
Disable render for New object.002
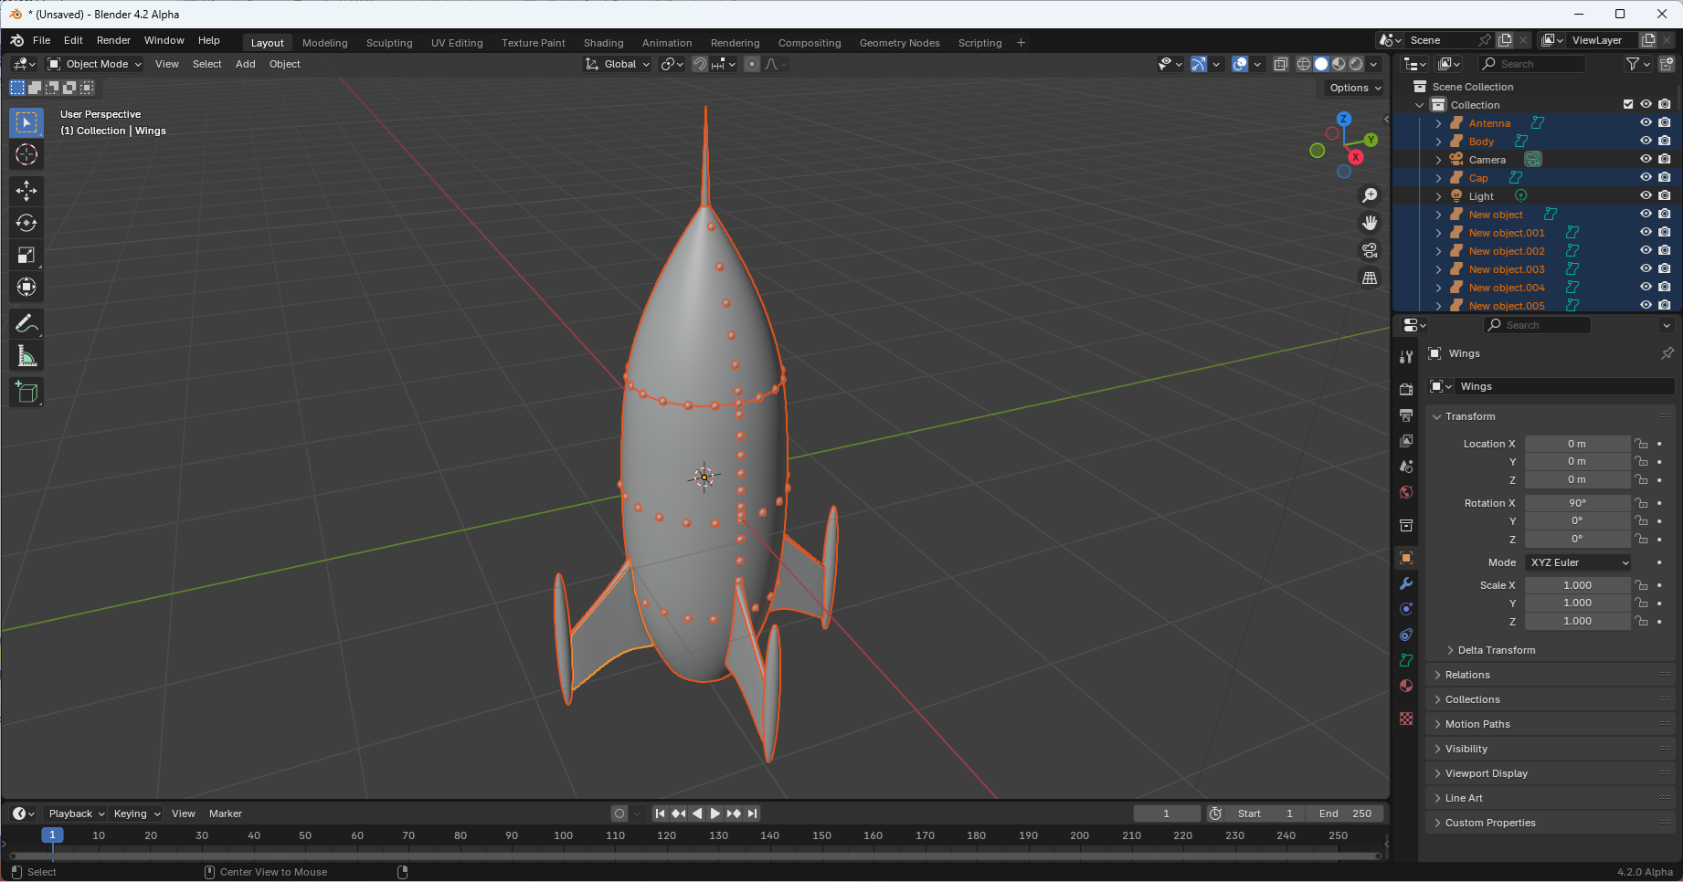[x=1665, y=250]
